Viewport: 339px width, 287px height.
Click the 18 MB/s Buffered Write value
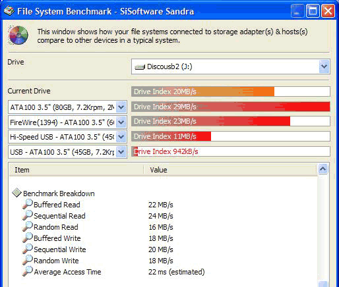161,238
